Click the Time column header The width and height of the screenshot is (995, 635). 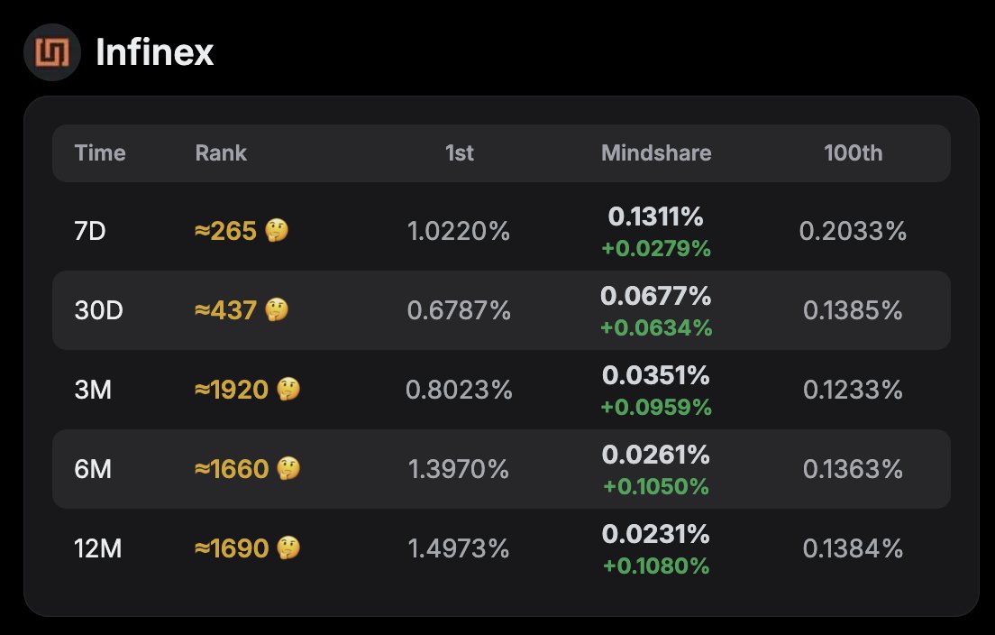[100, 153]
